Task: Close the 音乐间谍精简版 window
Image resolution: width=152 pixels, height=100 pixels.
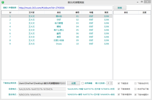Action: click(148, 2)
